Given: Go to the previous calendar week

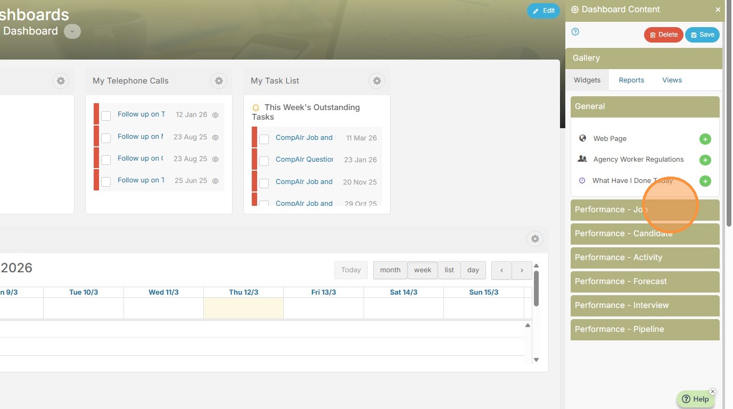Looking at the screenshot, I should [x=501, y=270].
